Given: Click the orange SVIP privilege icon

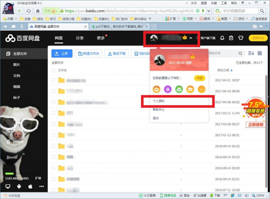Looking at the screenshot, I should (156, 89).
